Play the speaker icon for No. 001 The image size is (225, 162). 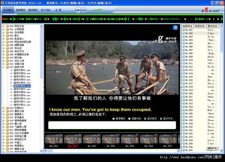click(x=184, y=30)
